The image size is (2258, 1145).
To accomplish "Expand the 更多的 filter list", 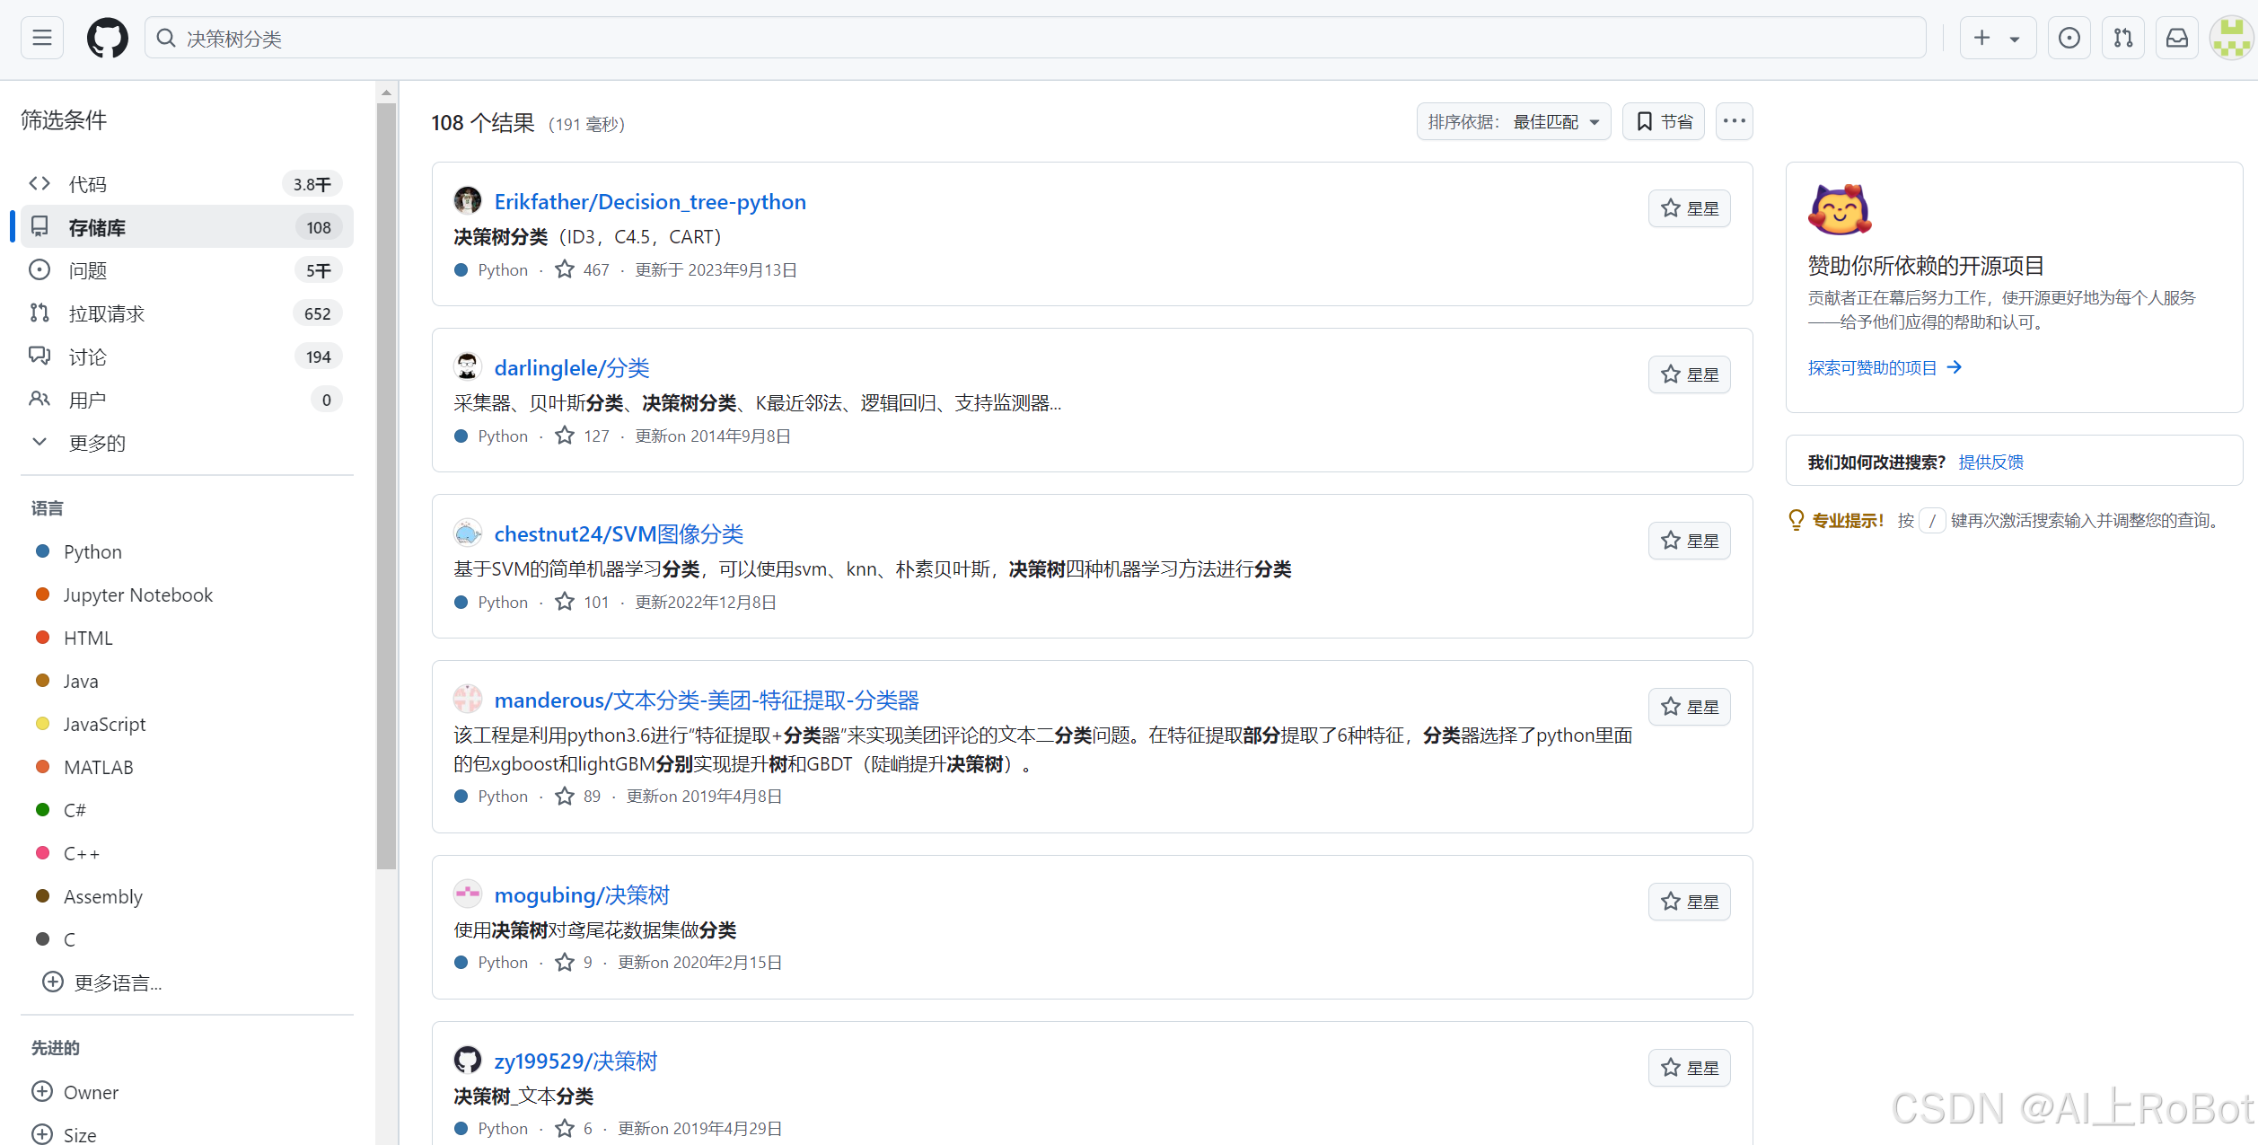I will tap(96, 443).
